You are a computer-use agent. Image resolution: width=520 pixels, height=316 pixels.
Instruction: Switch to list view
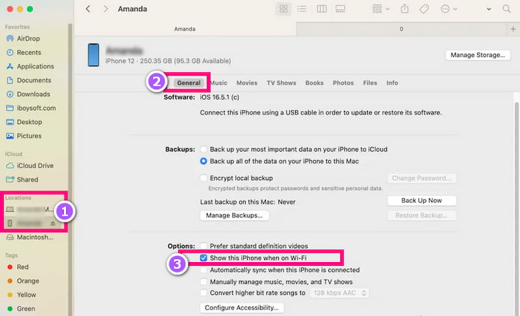(302, 9)
